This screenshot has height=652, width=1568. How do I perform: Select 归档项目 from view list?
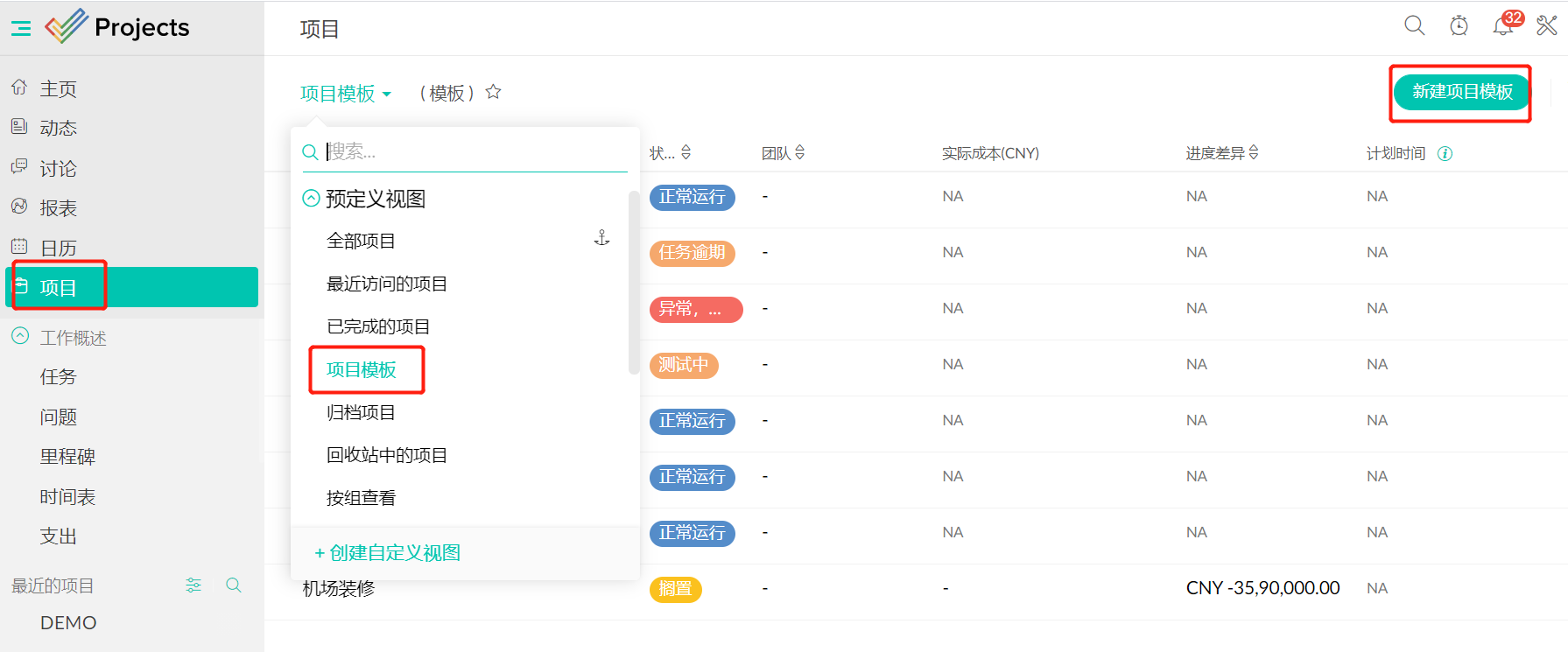(x=361, y=412)
